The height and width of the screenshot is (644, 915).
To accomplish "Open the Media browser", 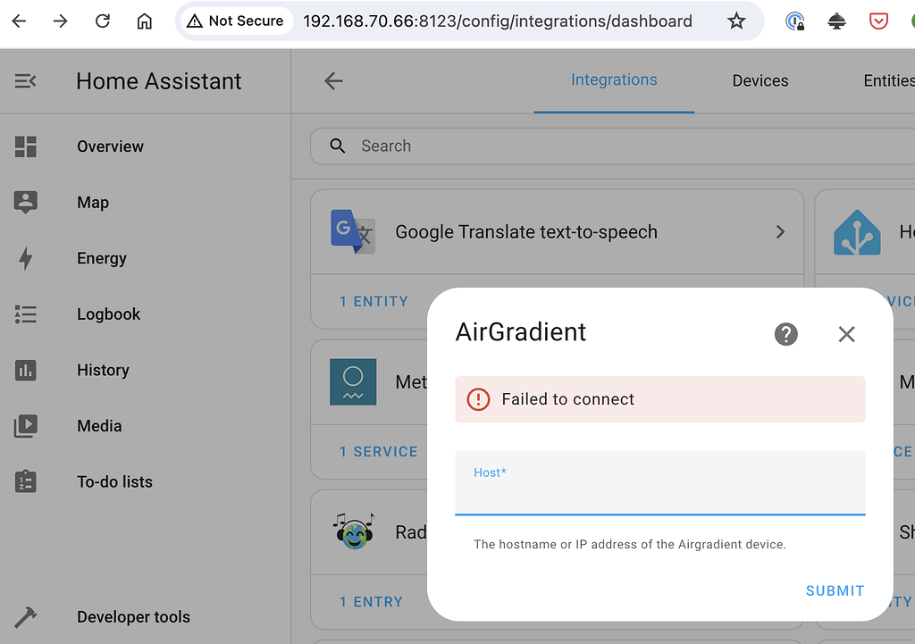I will (98, 426).
